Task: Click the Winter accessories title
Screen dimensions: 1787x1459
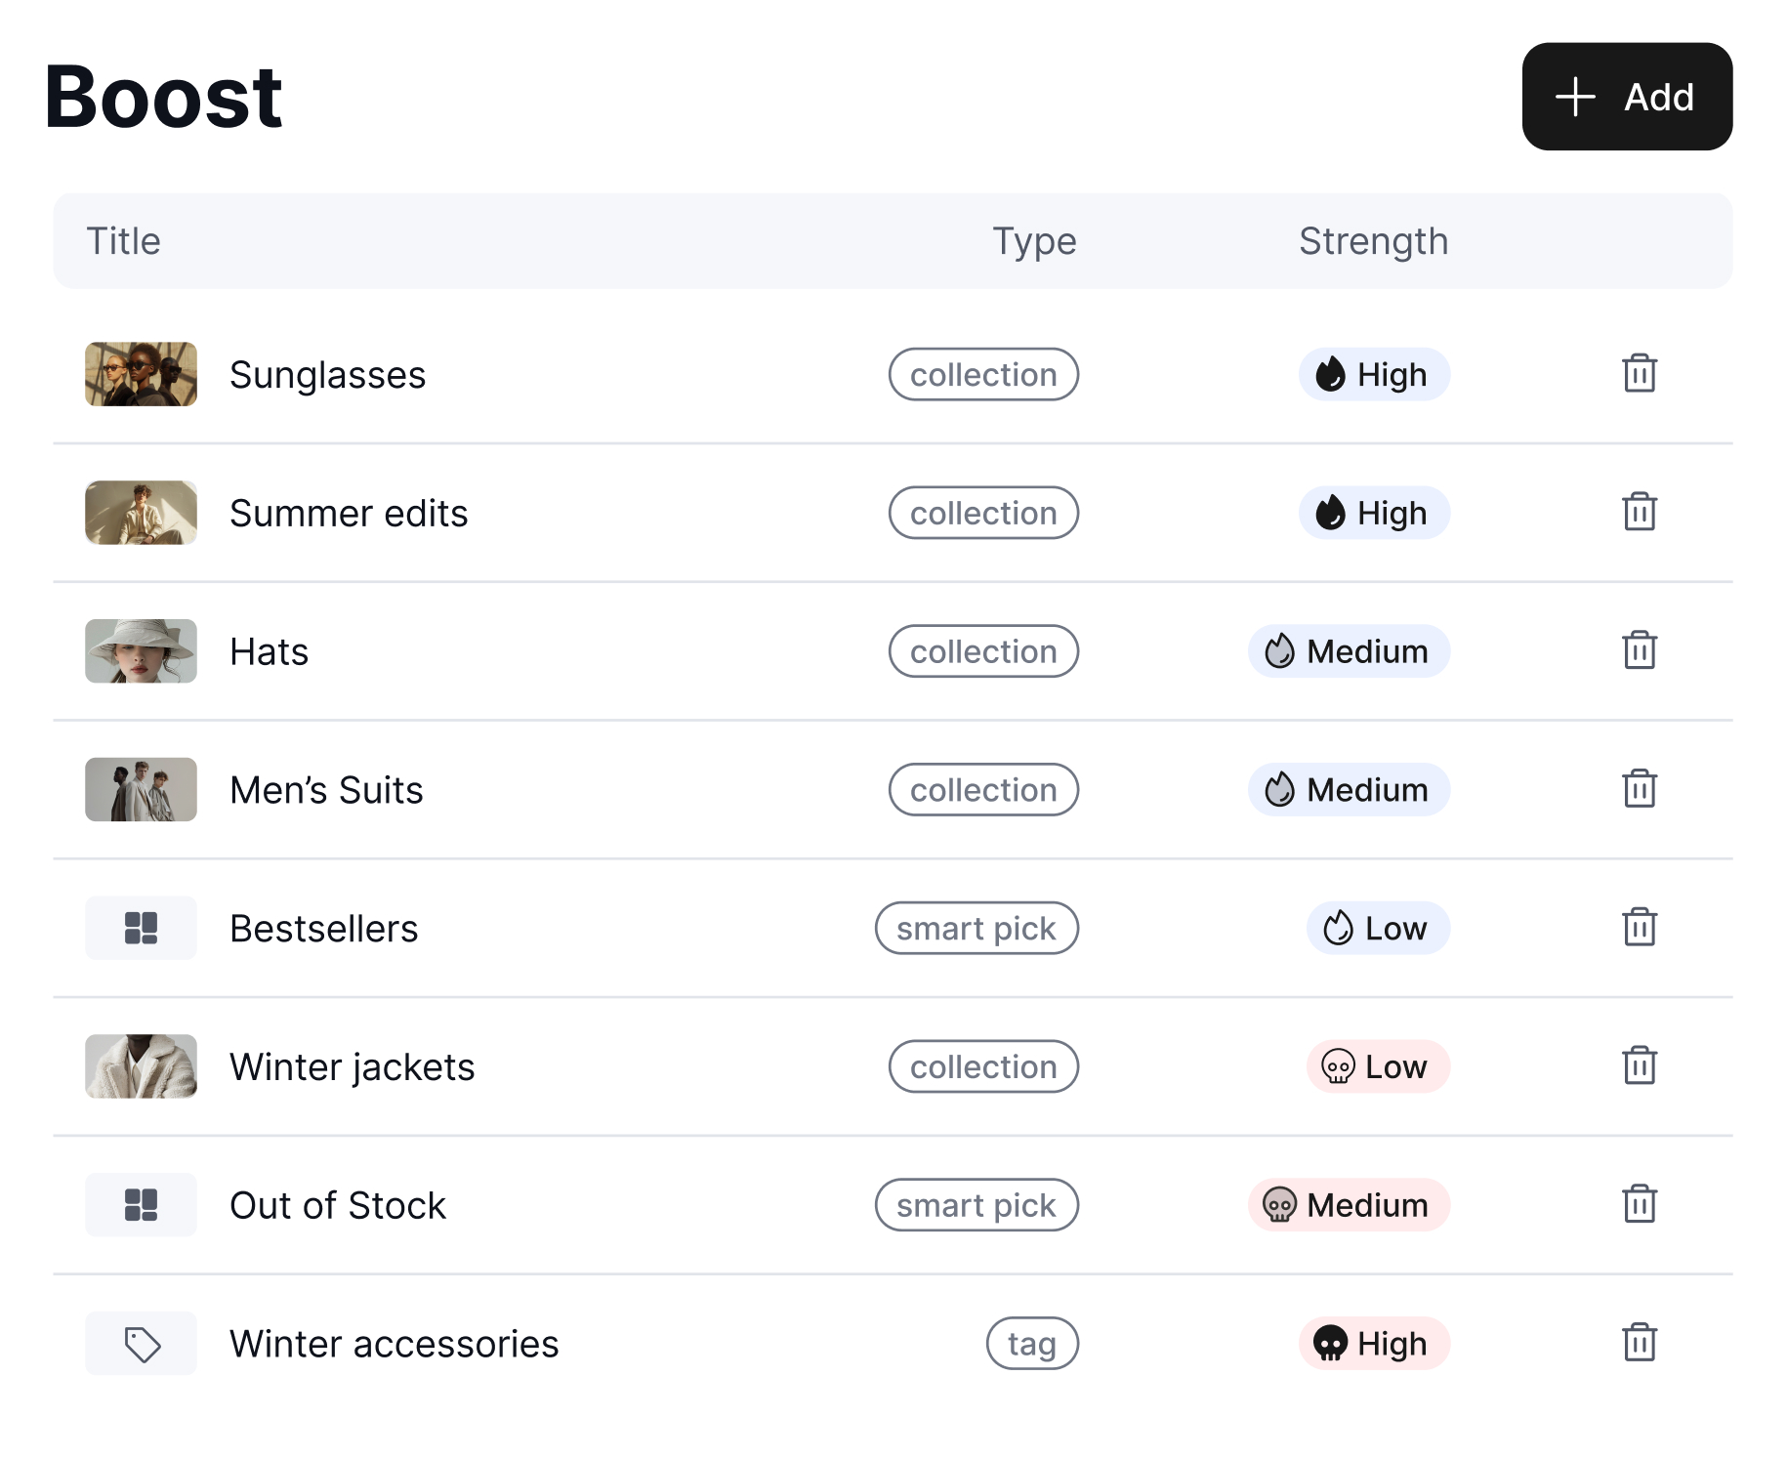Action: point(394,1343)
